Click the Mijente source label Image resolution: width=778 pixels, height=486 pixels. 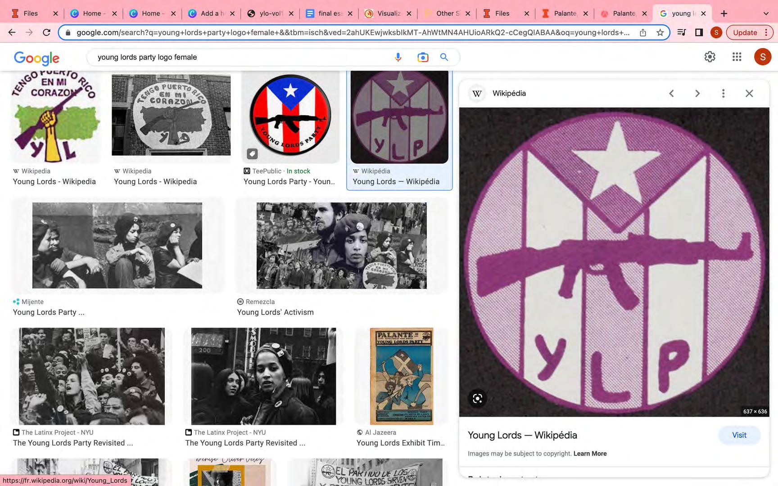32,302
